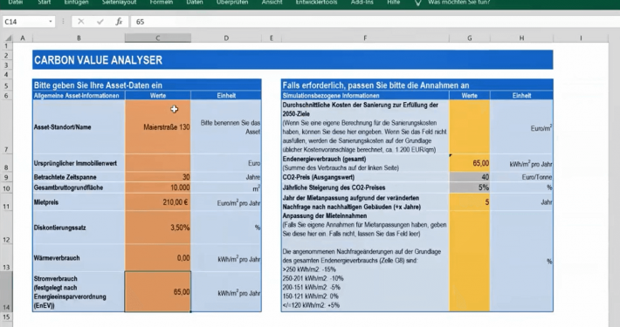This screenshot has width=620, height=327.
Task: Select column D header
Action: pos(226,38)
